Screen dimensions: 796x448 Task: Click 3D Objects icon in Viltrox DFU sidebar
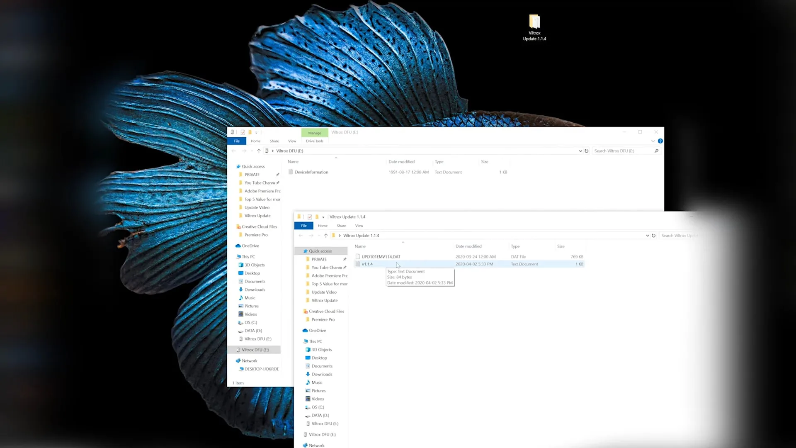click(241, 265)
